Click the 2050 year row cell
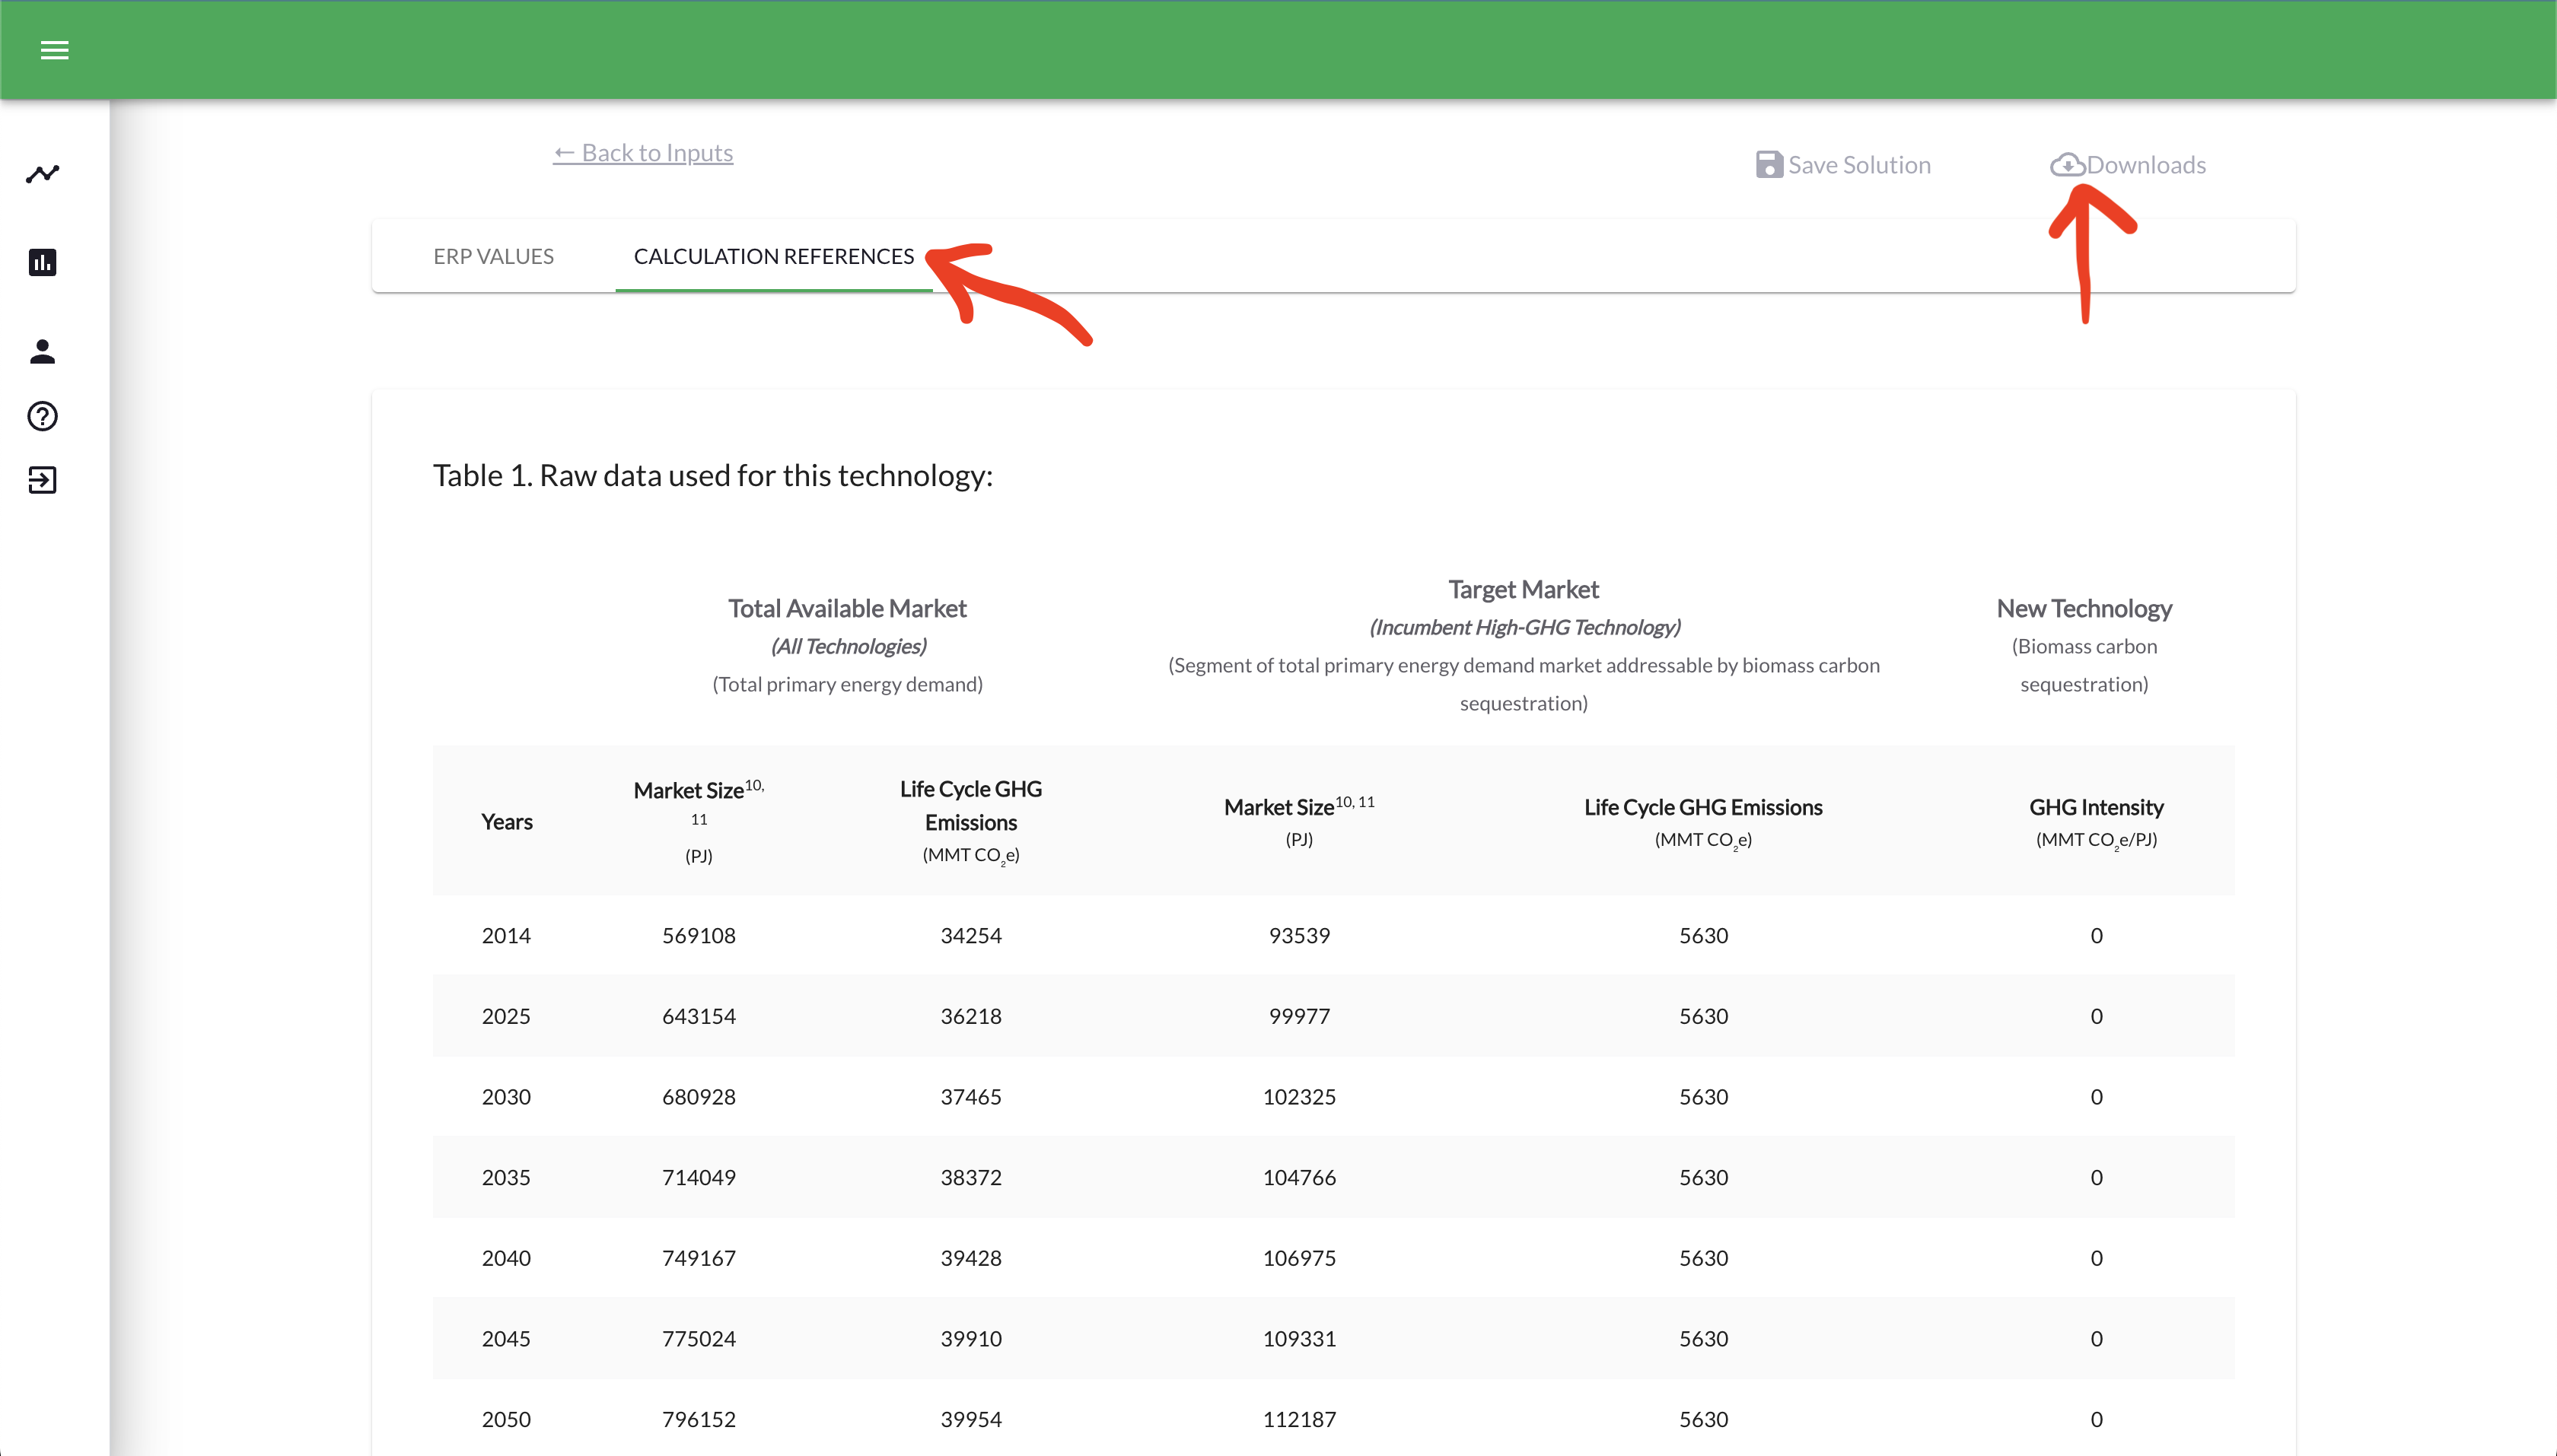This screenshot has width=2557, height=1456. pos(506,1419)
